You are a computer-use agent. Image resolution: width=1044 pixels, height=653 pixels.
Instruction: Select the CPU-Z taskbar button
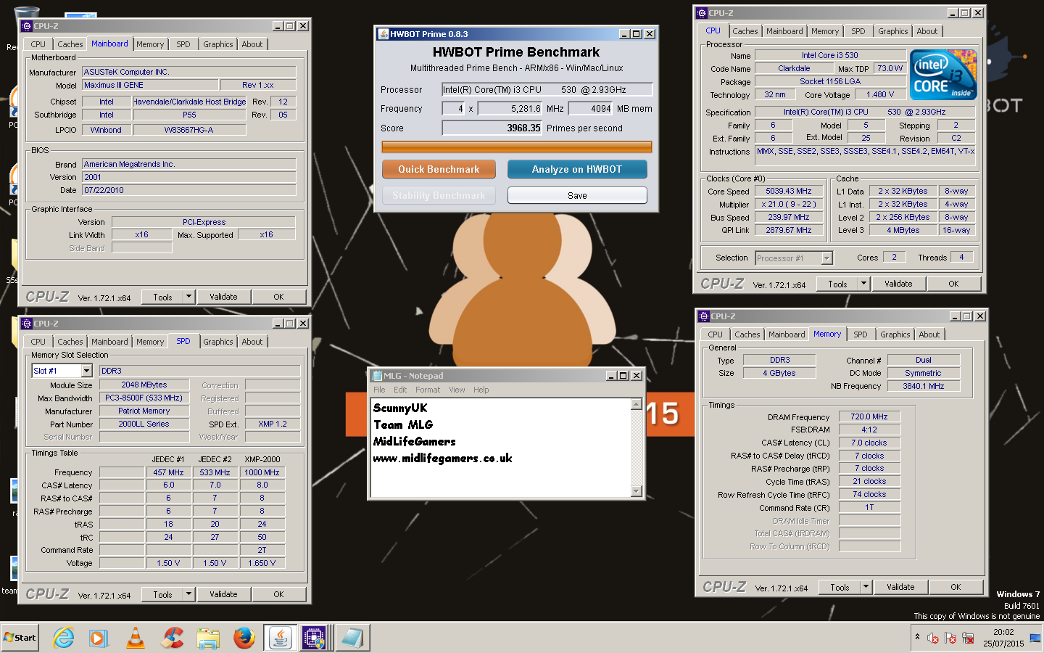point(314,638)
